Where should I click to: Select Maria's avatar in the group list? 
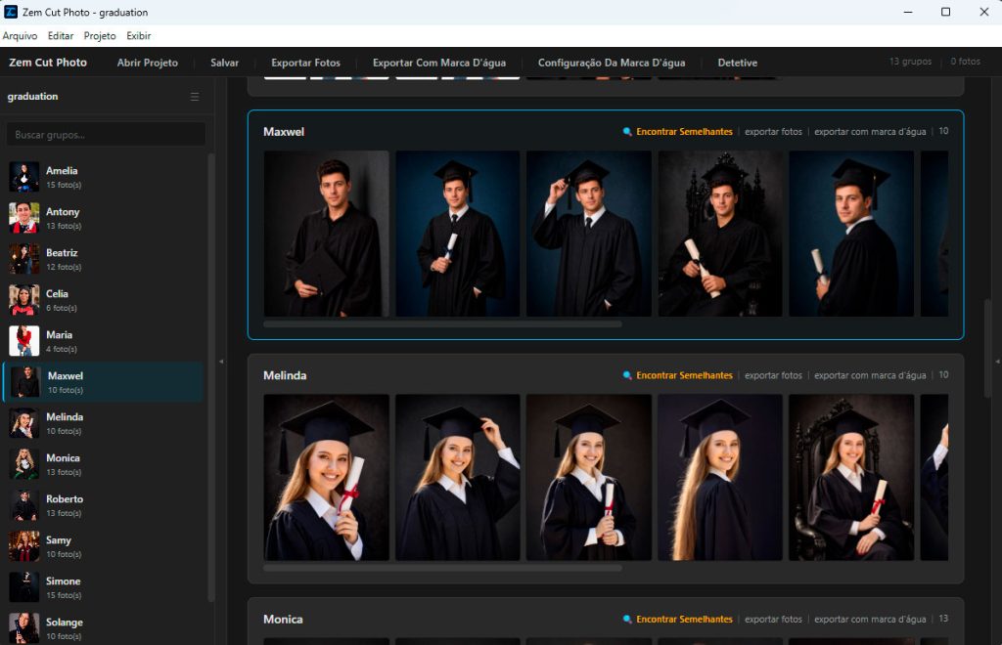click(24, 341)
